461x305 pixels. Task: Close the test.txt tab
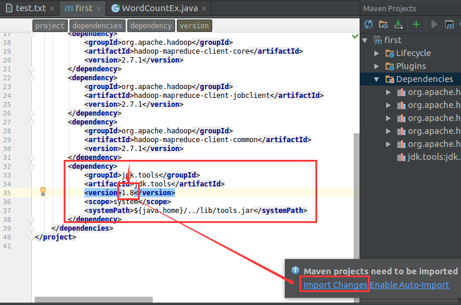pyautogui.click(x=51, y=9)
